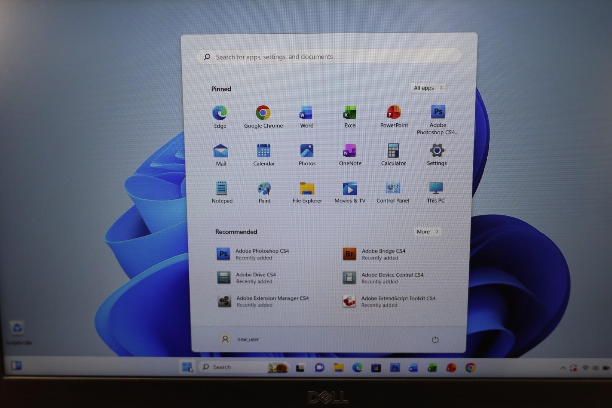Launch PowerPoint from pinned apps
Screen dimensions: 612x408
[x=394, y=117]
